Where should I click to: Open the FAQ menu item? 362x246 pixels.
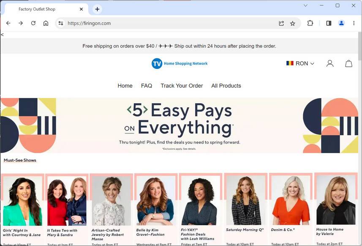pos(147,86)
